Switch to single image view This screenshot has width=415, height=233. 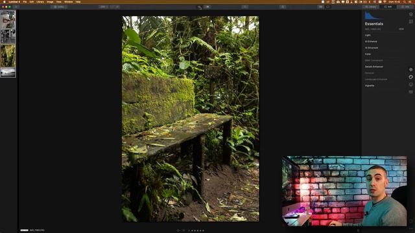(x=327, y=7)
